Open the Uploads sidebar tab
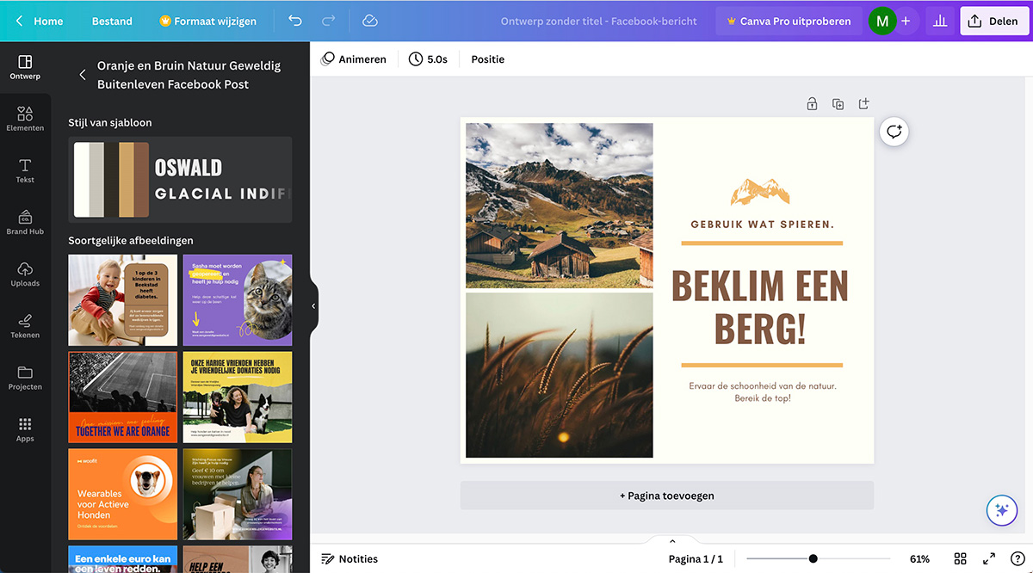 pos(25,274)
